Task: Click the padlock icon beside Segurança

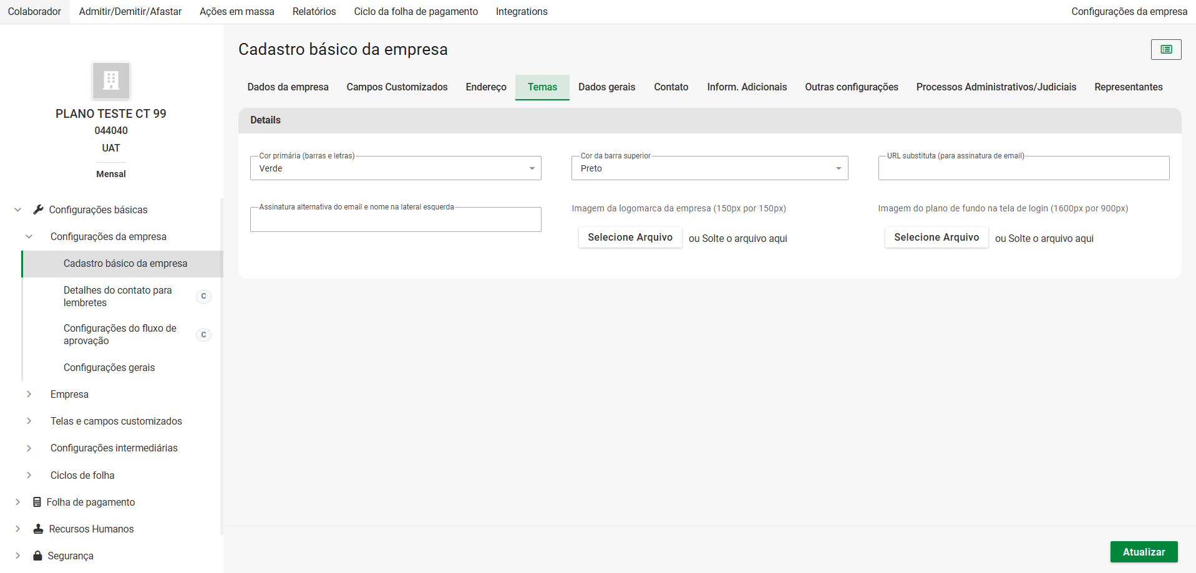Action: (x=38, y=556)
